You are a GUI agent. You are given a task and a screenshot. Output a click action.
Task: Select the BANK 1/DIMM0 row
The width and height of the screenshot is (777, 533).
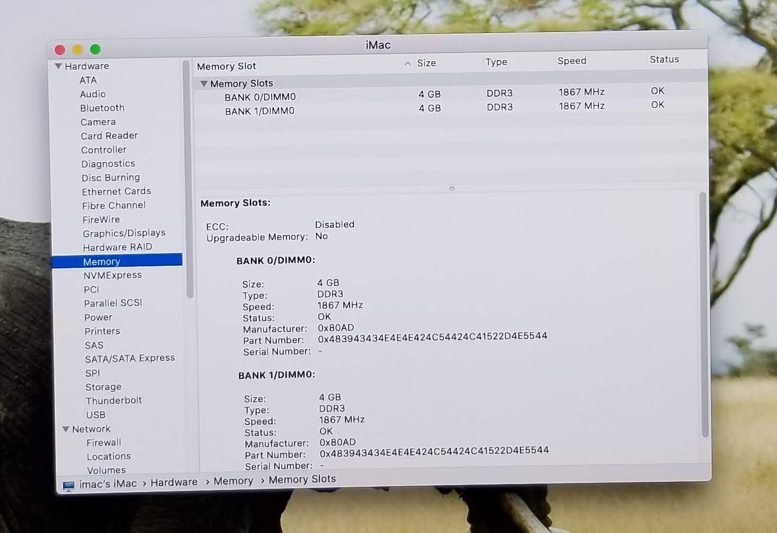(259, 111)
